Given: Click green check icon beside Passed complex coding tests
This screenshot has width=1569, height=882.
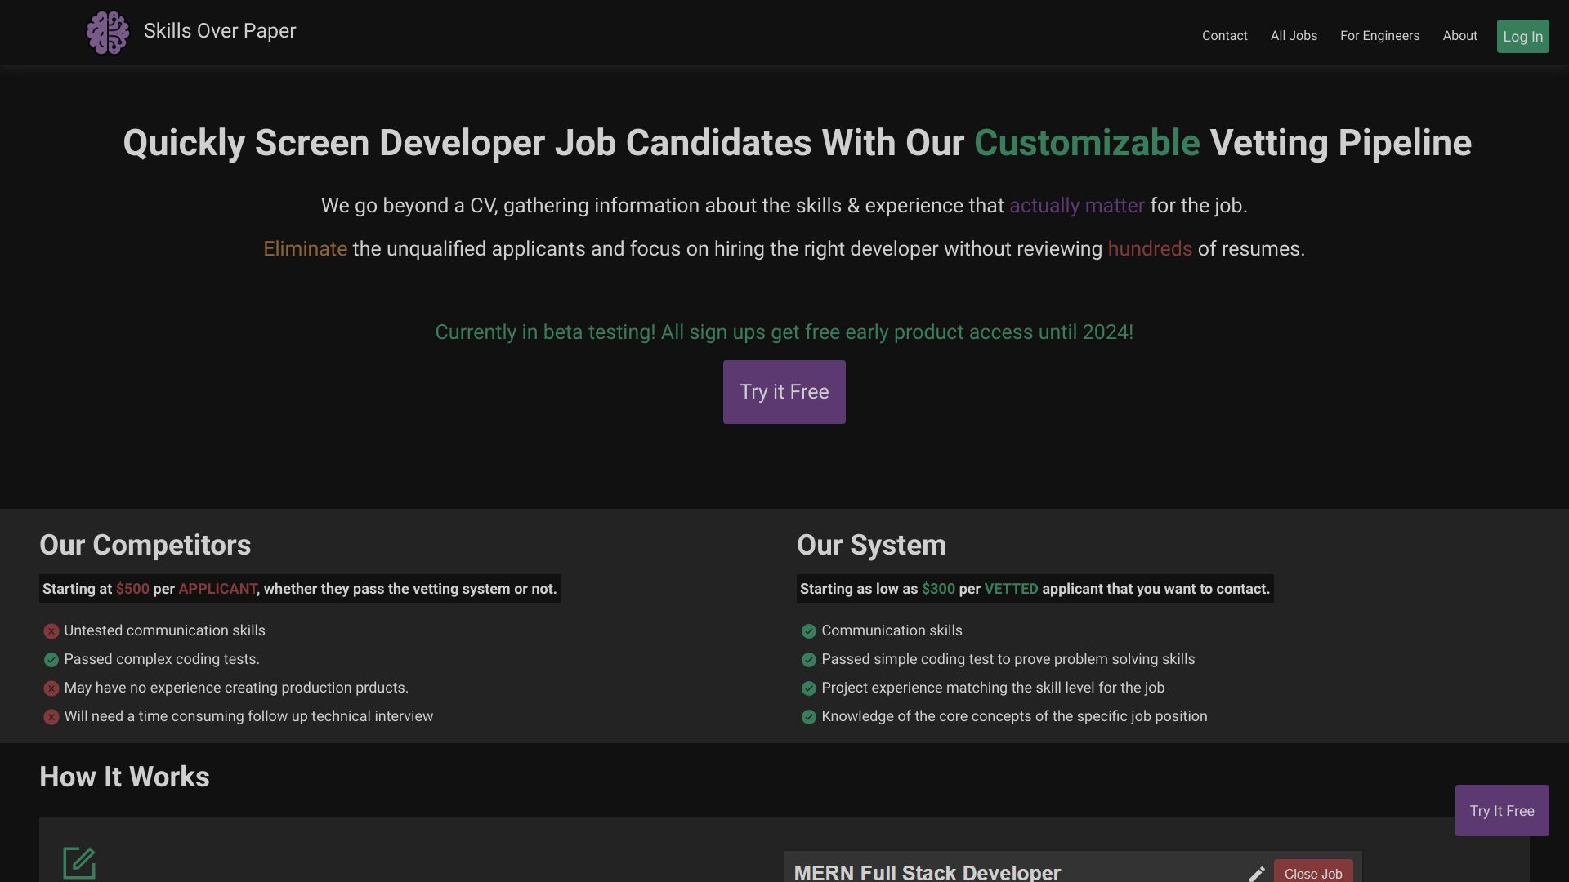Looking at the screenshot, I should click(51, 660).
